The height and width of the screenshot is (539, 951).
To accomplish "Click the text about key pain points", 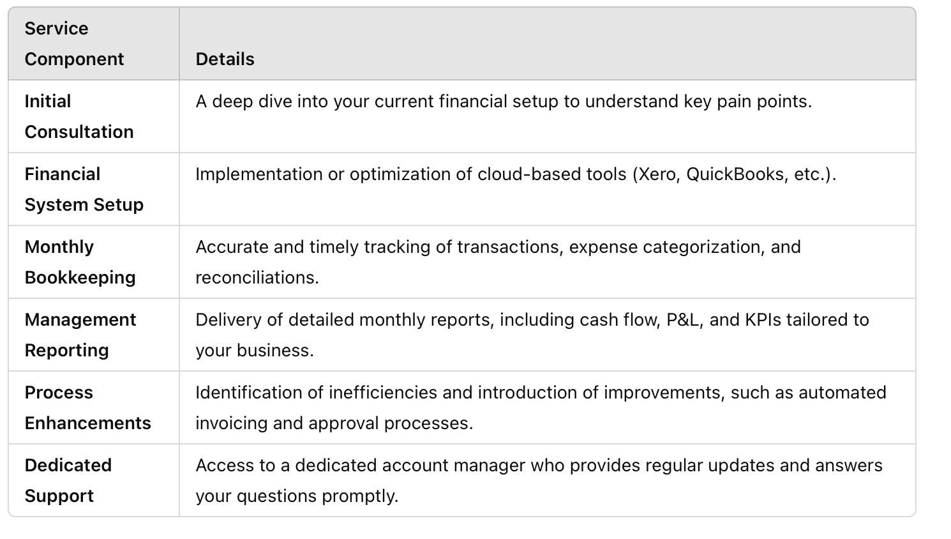I will 504,102.
